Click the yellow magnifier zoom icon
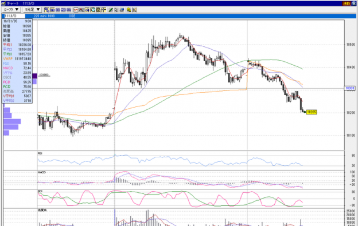 (x=129, y=10)
